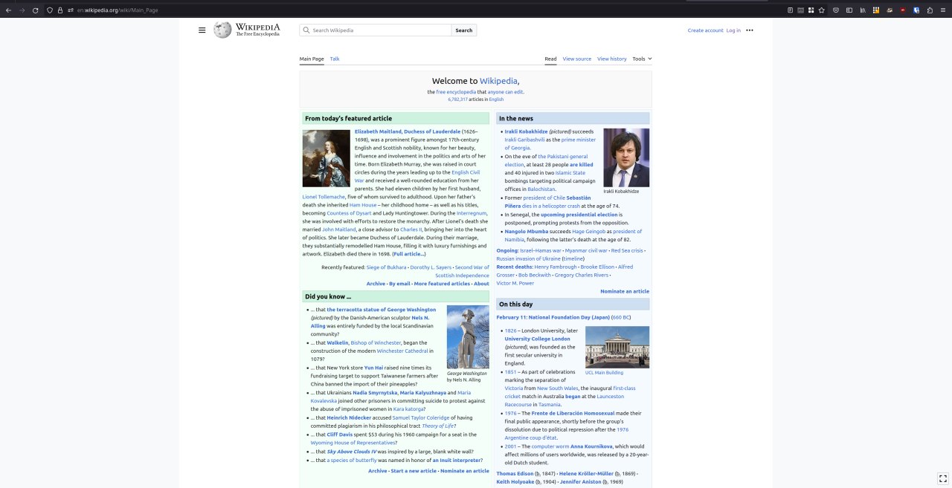
Task: Click the browser reload page icon
Action: (35, 10)
